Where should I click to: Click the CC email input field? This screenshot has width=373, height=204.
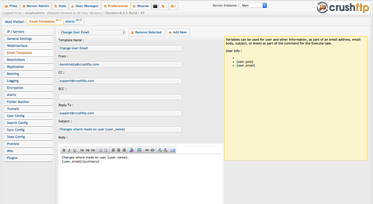[120, 81]
